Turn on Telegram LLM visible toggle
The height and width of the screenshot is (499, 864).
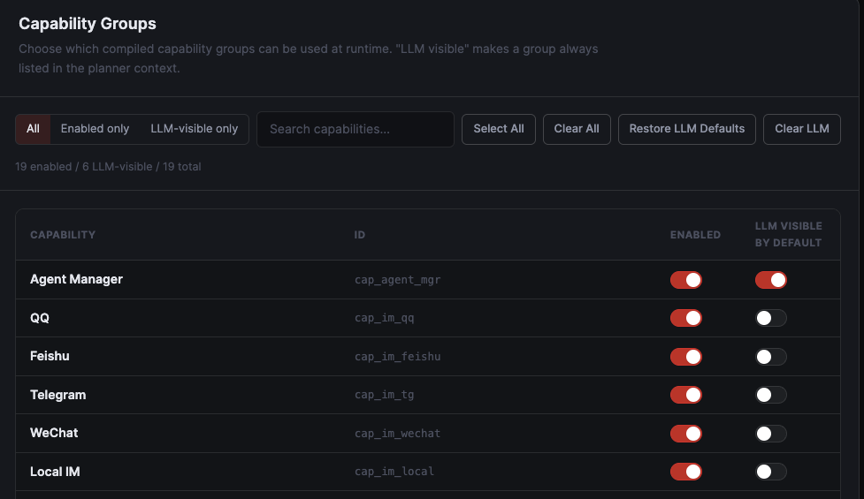coord(771,395)
